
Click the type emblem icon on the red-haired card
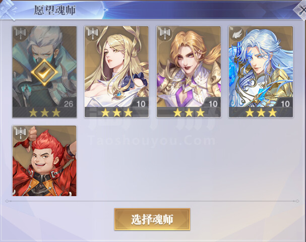tap(21, 133)
